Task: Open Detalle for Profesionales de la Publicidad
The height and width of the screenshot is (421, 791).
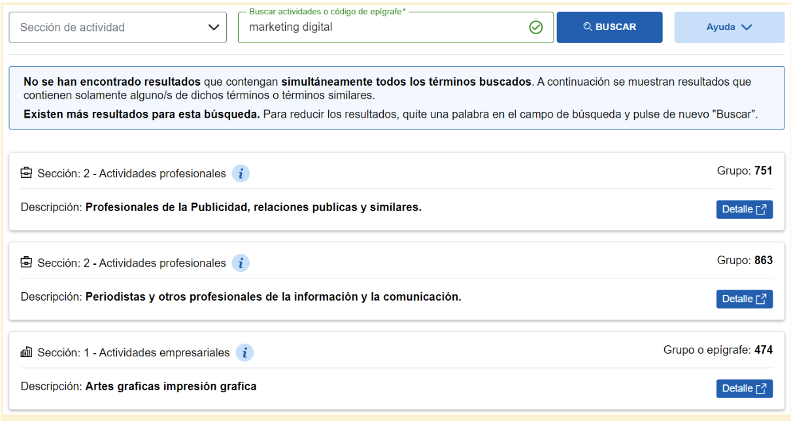Action: point(745,209)
